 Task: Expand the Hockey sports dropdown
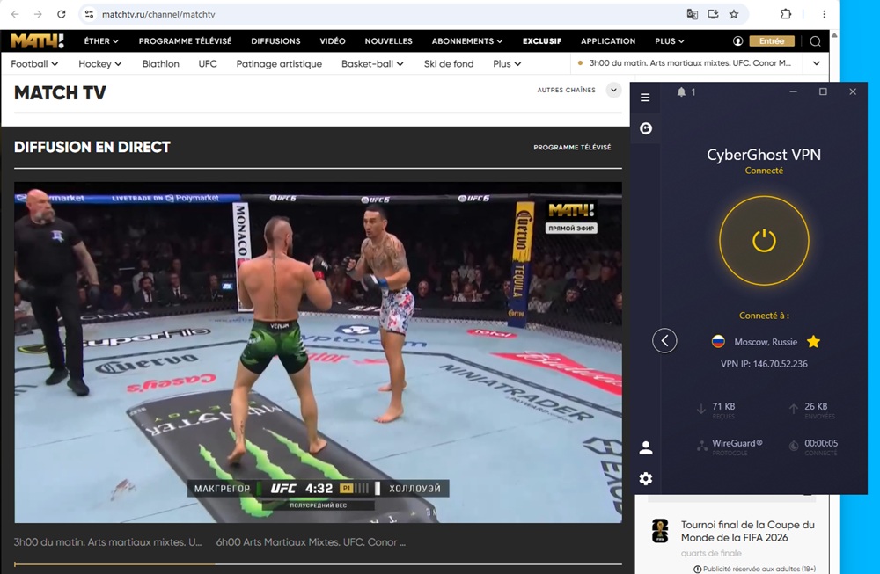100,64
